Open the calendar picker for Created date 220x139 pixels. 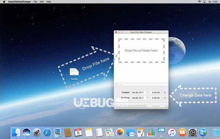[147, 93]
